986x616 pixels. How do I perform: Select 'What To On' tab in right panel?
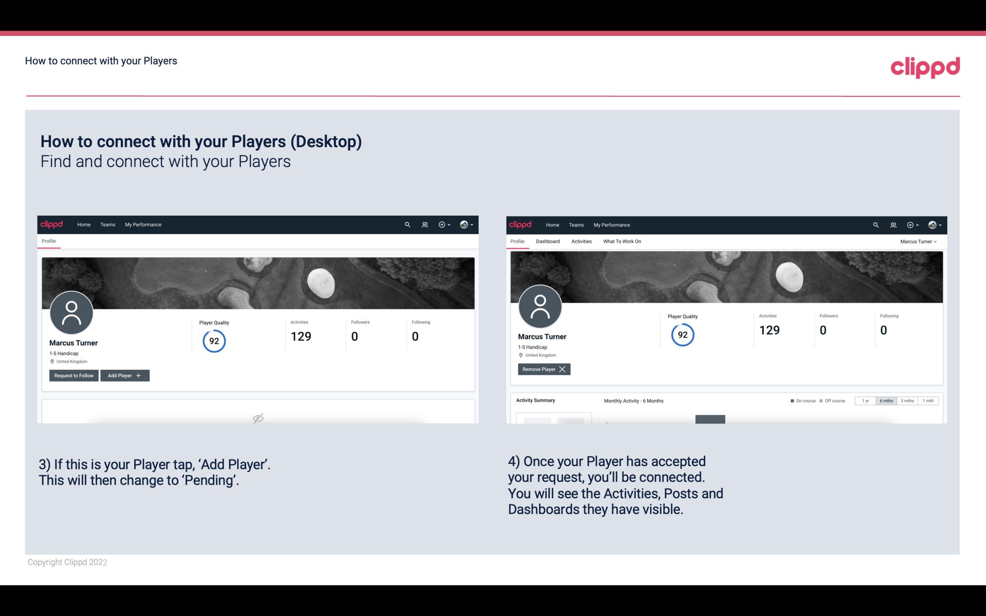point(622,241)
